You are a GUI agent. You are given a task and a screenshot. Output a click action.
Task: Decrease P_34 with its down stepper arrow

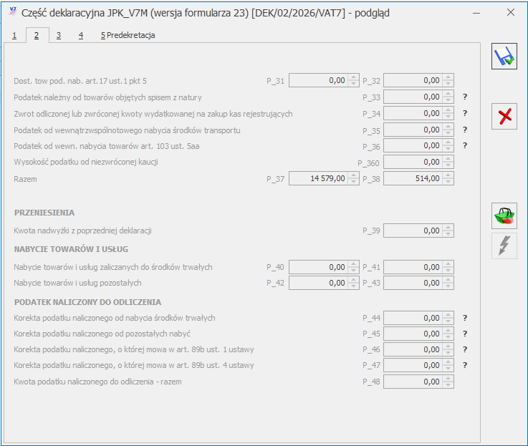pyautogui.click(x=448, y=117)
